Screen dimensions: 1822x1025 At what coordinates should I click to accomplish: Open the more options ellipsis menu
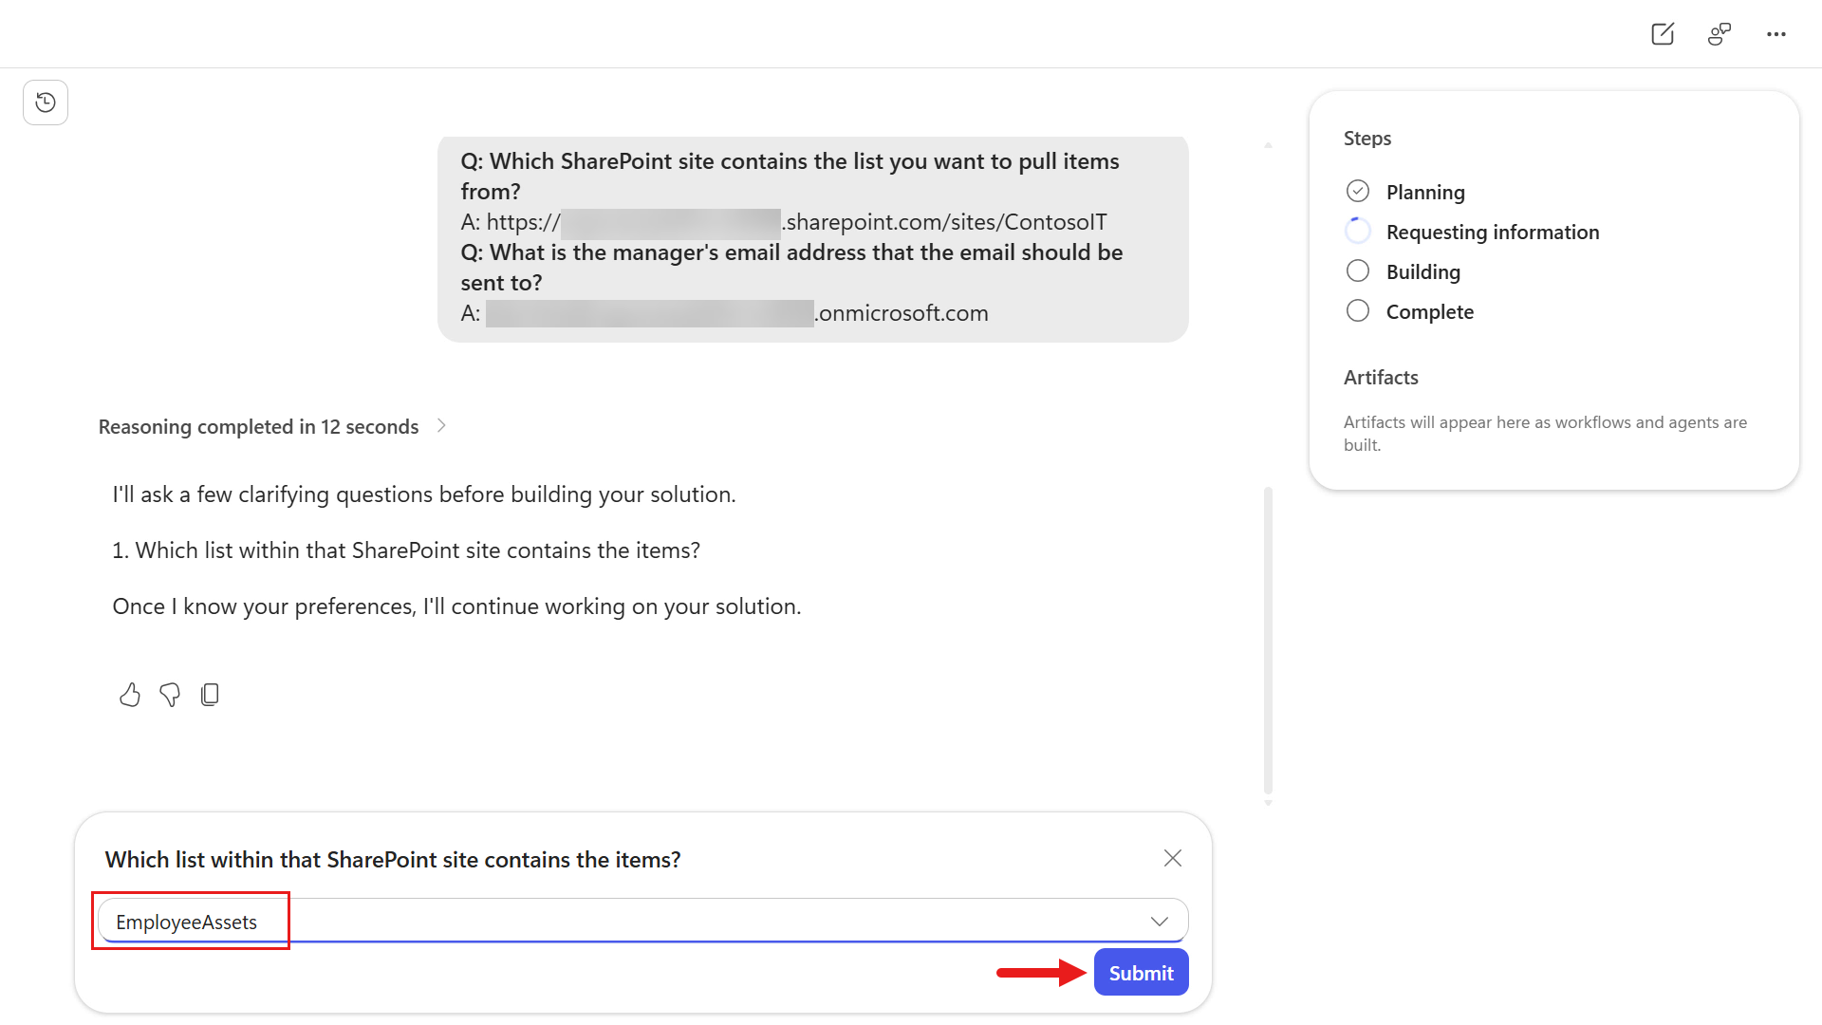tap(1776, 34)
